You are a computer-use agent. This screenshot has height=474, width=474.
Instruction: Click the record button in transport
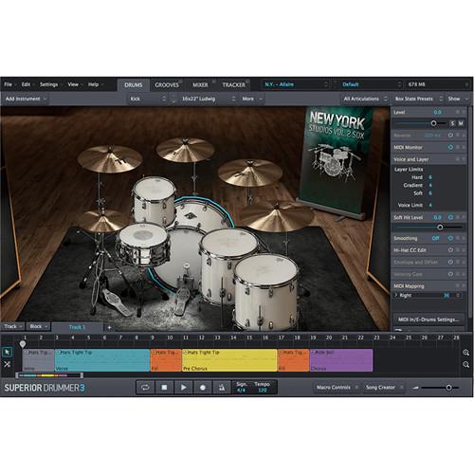click(203, 388)
